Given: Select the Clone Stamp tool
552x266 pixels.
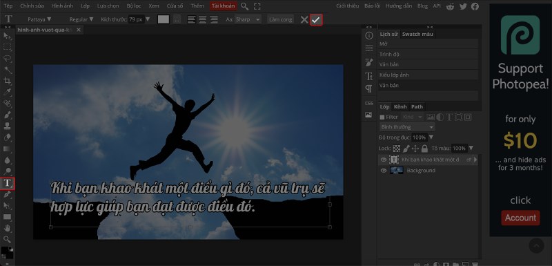Looking at the screenshot, I should (x=7, y=126).
